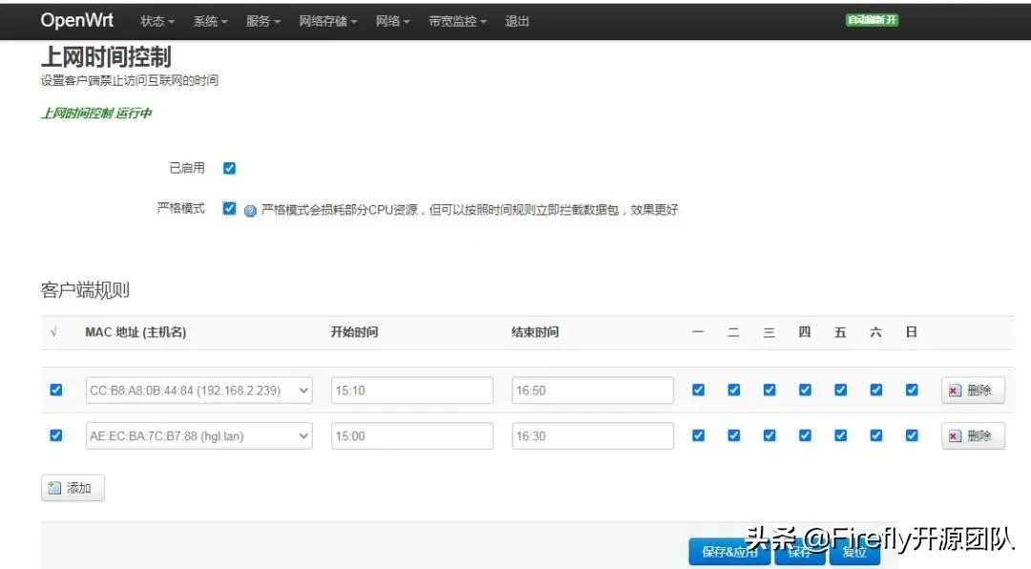Screen dimensions: 1031x569
Task: Uncheck Sunday for the first client rule
Action: coord(912,390)
